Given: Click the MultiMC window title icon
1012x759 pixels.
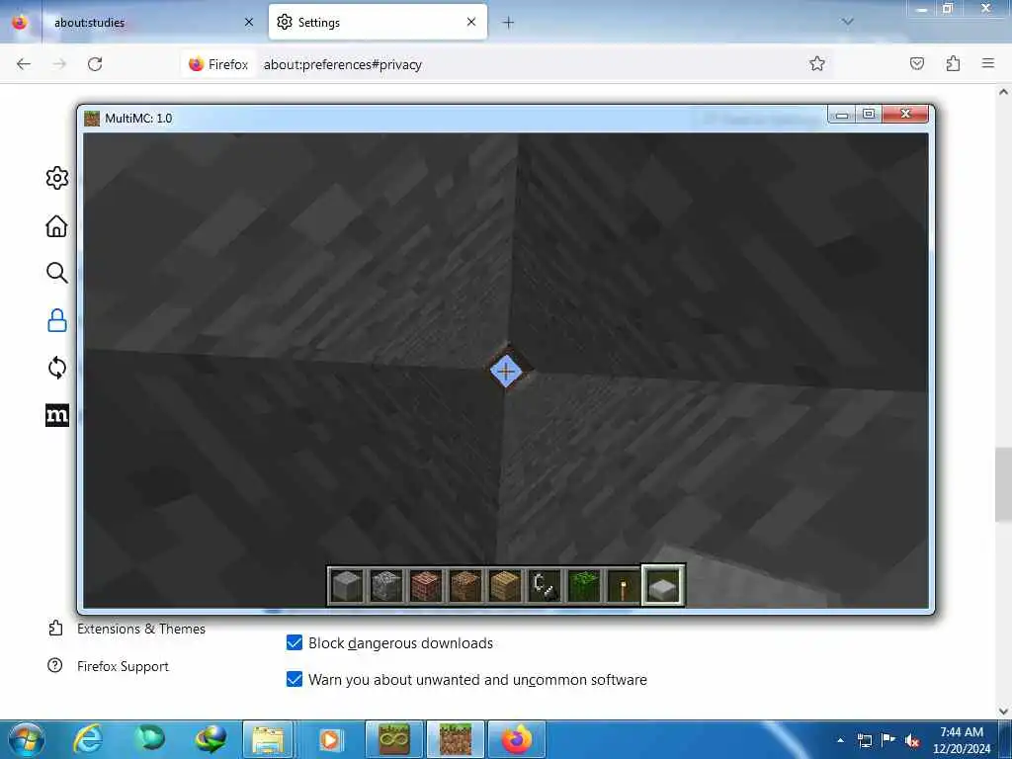Looking at the screenshot, I should [92, 119].
